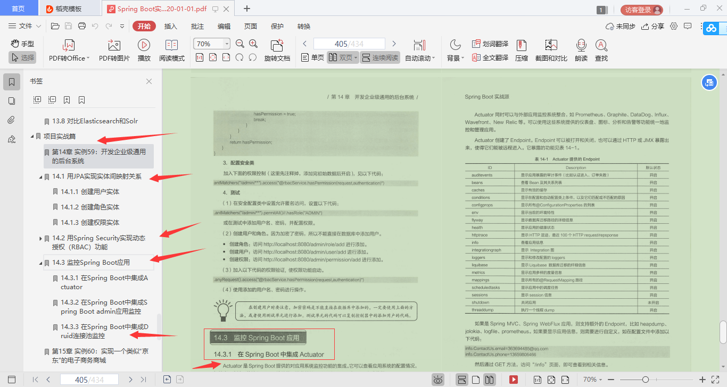Go to the 首页 home tab

coord(18,9)
